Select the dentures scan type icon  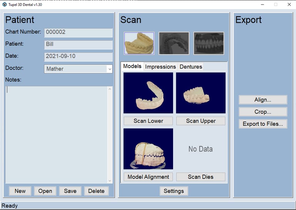point(209,43)
